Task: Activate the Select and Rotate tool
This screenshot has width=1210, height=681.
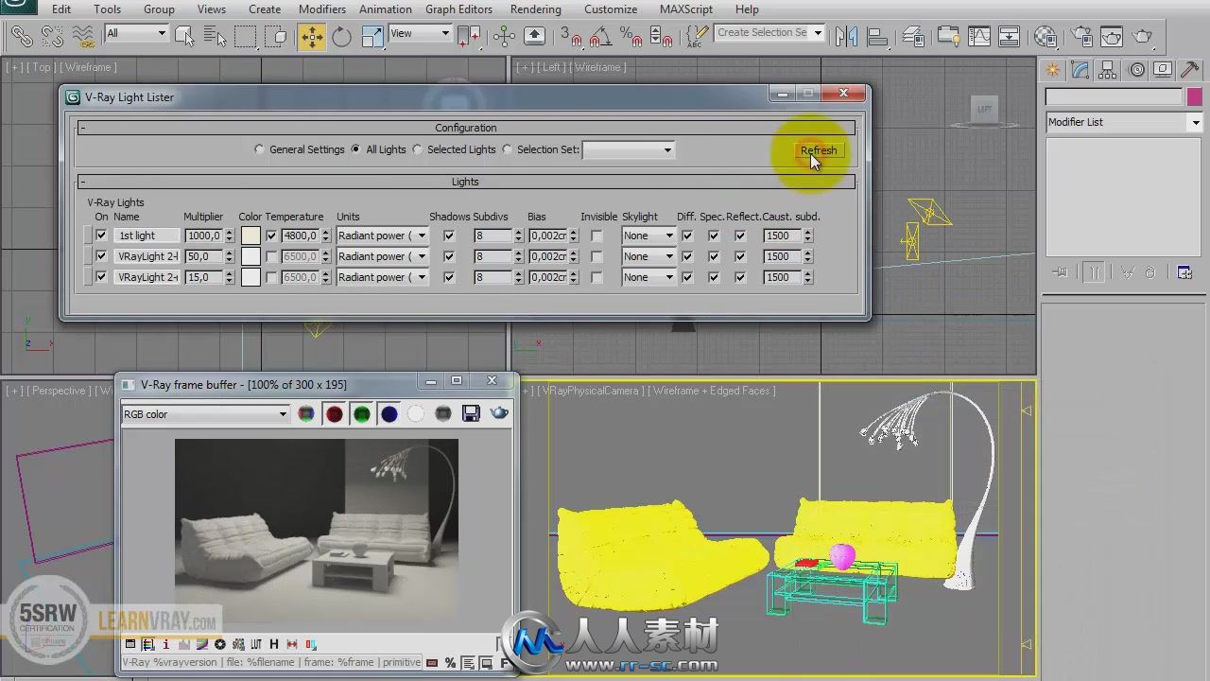Action: click(341, 37)
